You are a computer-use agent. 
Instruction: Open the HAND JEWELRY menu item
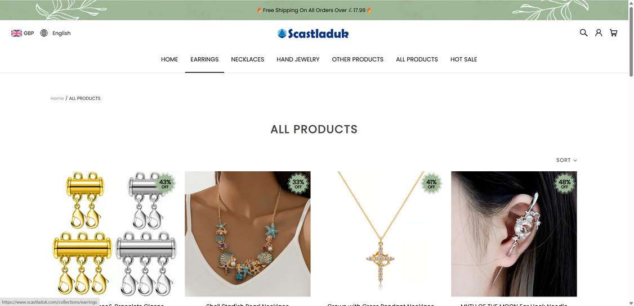(298, 60)
